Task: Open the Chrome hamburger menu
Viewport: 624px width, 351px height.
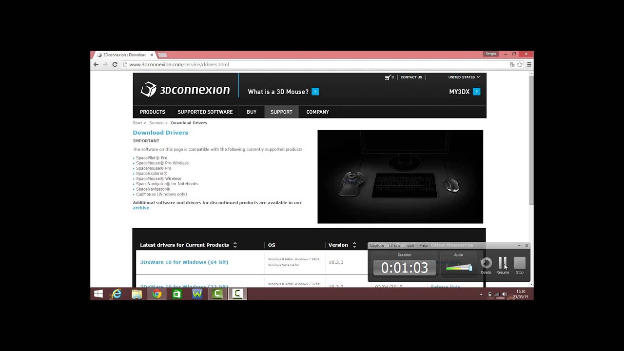Action: [x=529, y=64]
